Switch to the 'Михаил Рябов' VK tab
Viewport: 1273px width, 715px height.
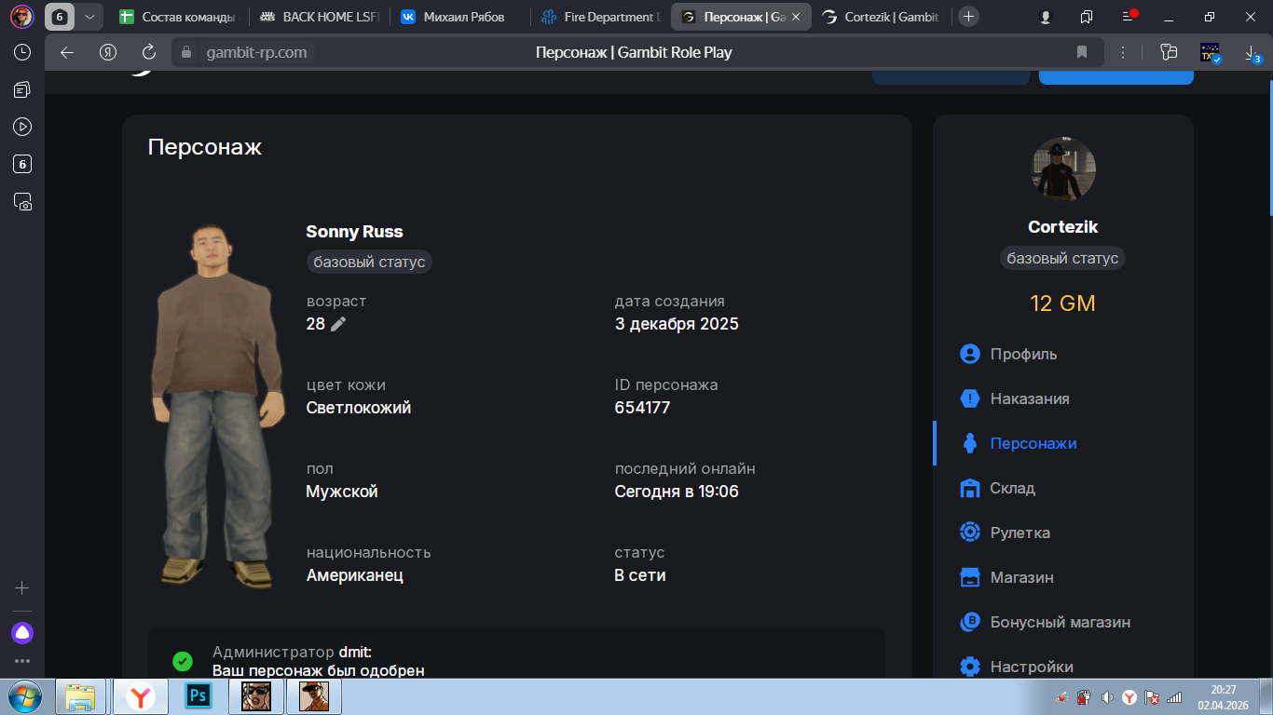[460, 17]
